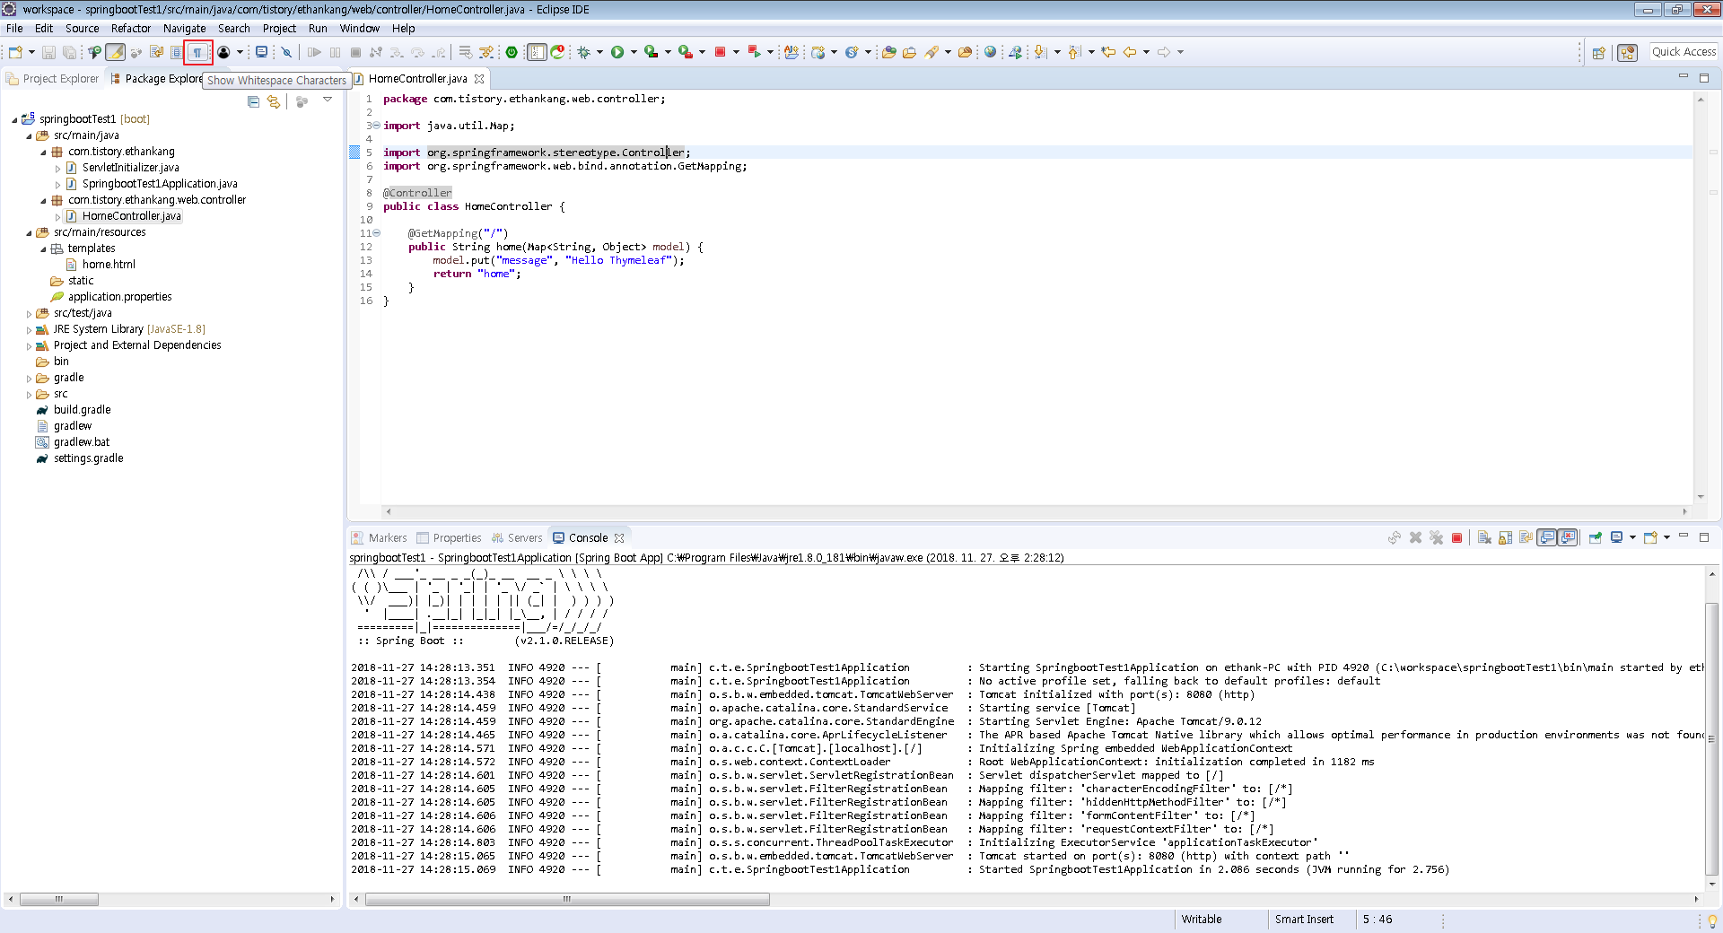Image resolution: width=1723 pixels, height=933 pixels.
Task: Select settings.gradle file
Action: (x=88, y=458)
